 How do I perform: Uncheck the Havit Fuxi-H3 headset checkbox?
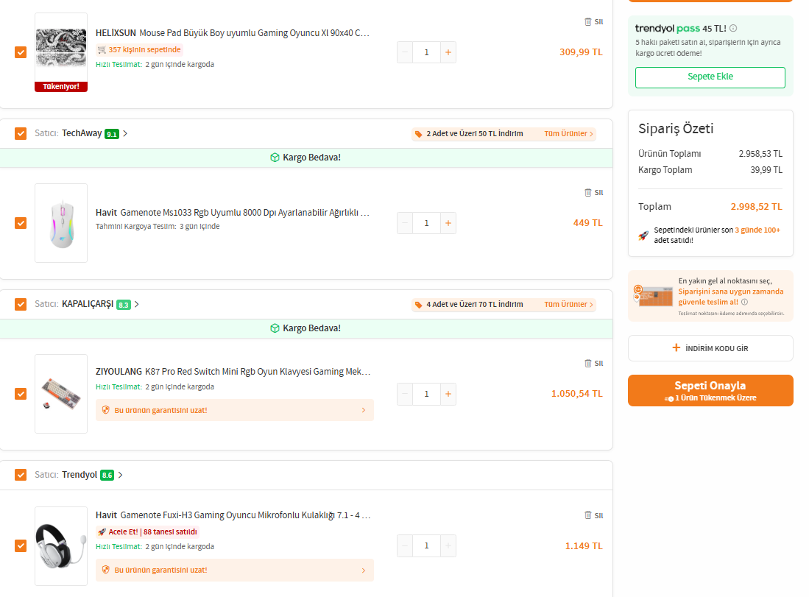[x=21, y=546]
